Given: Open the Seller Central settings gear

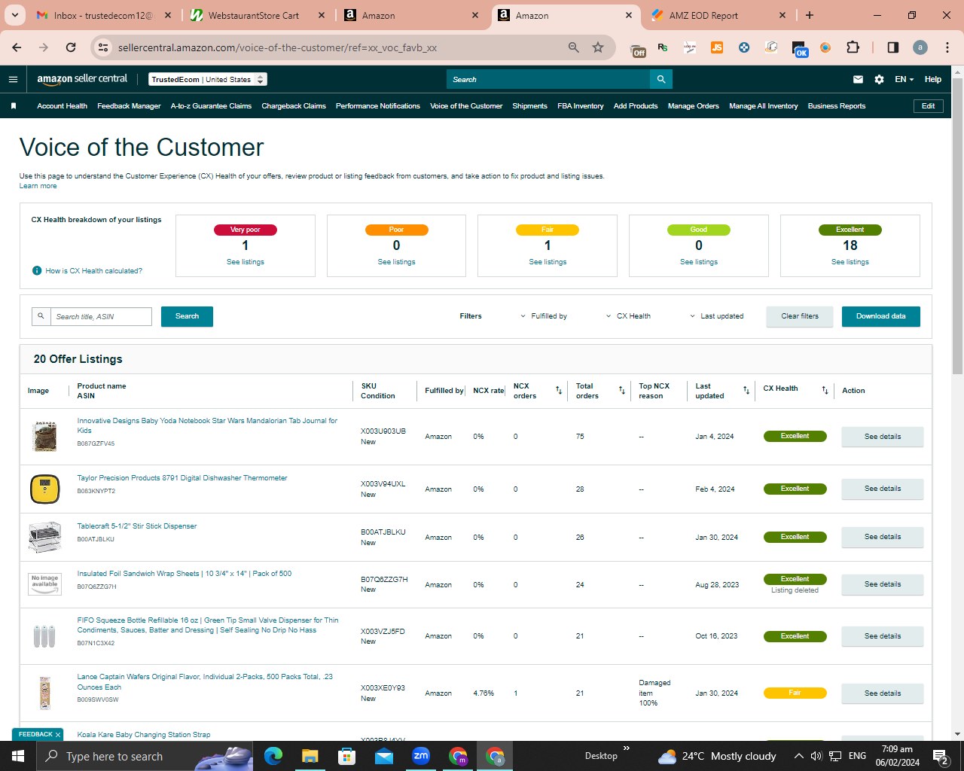Looking at the screenshot, I should click(x=879, y=79).
